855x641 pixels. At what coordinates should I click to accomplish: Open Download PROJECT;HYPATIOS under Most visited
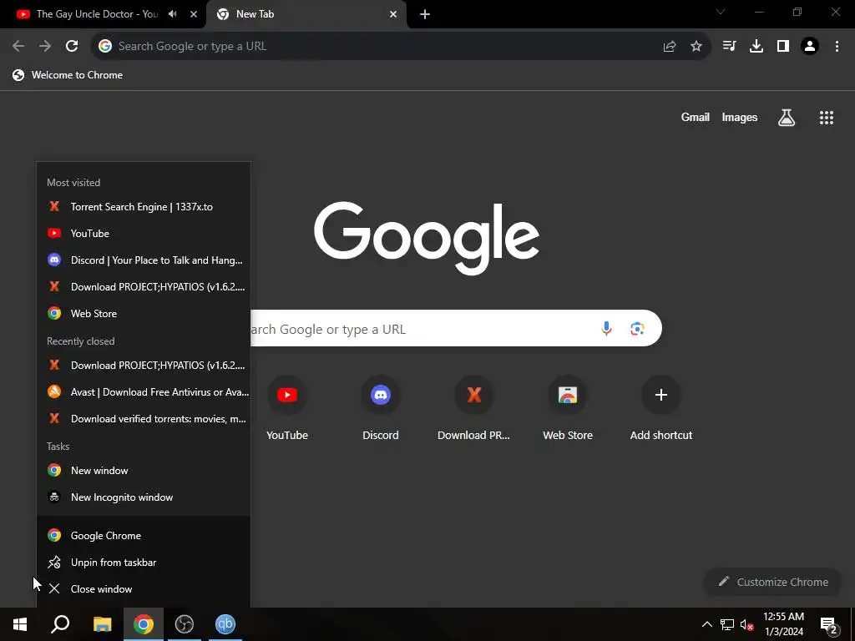pyautogui.click(x=144, y=287)
